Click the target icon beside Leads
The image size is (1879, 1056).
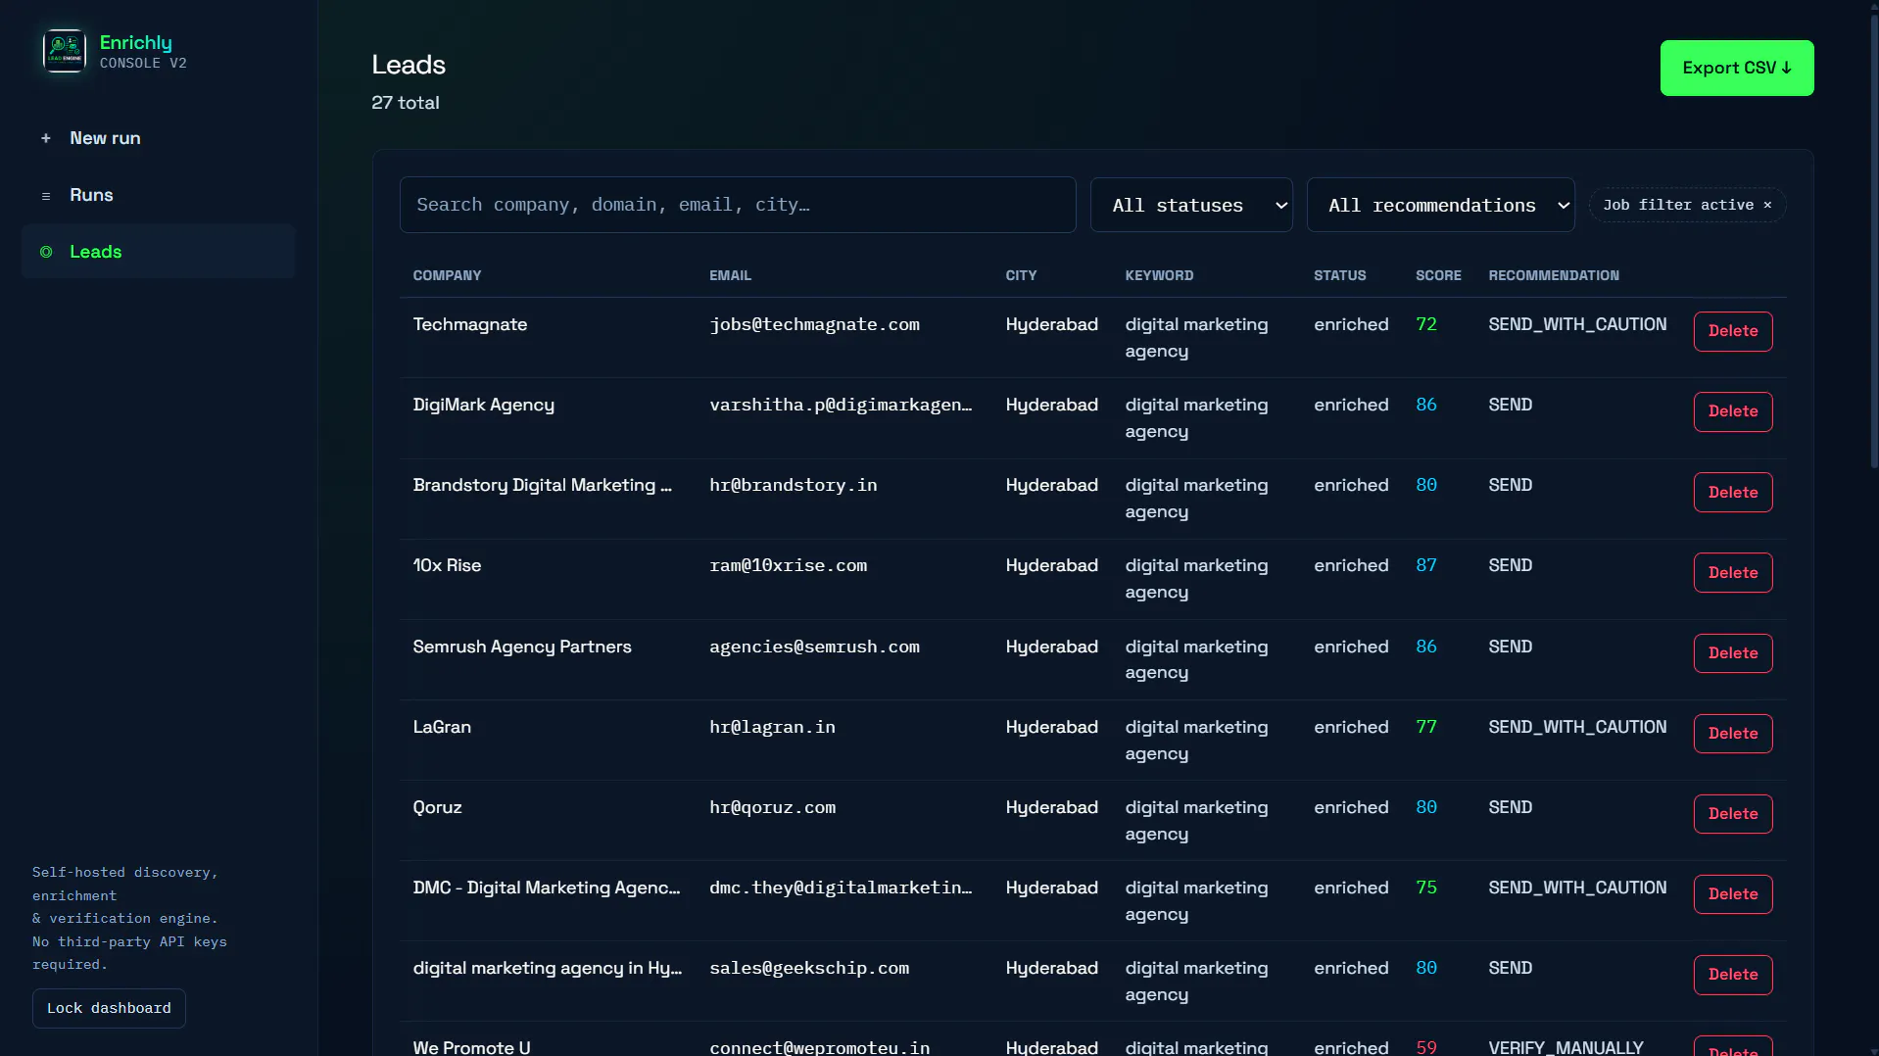45,252
